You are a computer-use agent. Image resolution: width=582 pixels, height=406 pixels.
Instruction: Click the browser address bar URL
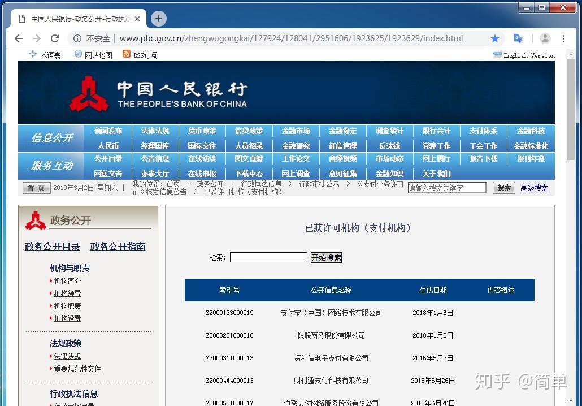pos(292,38)
